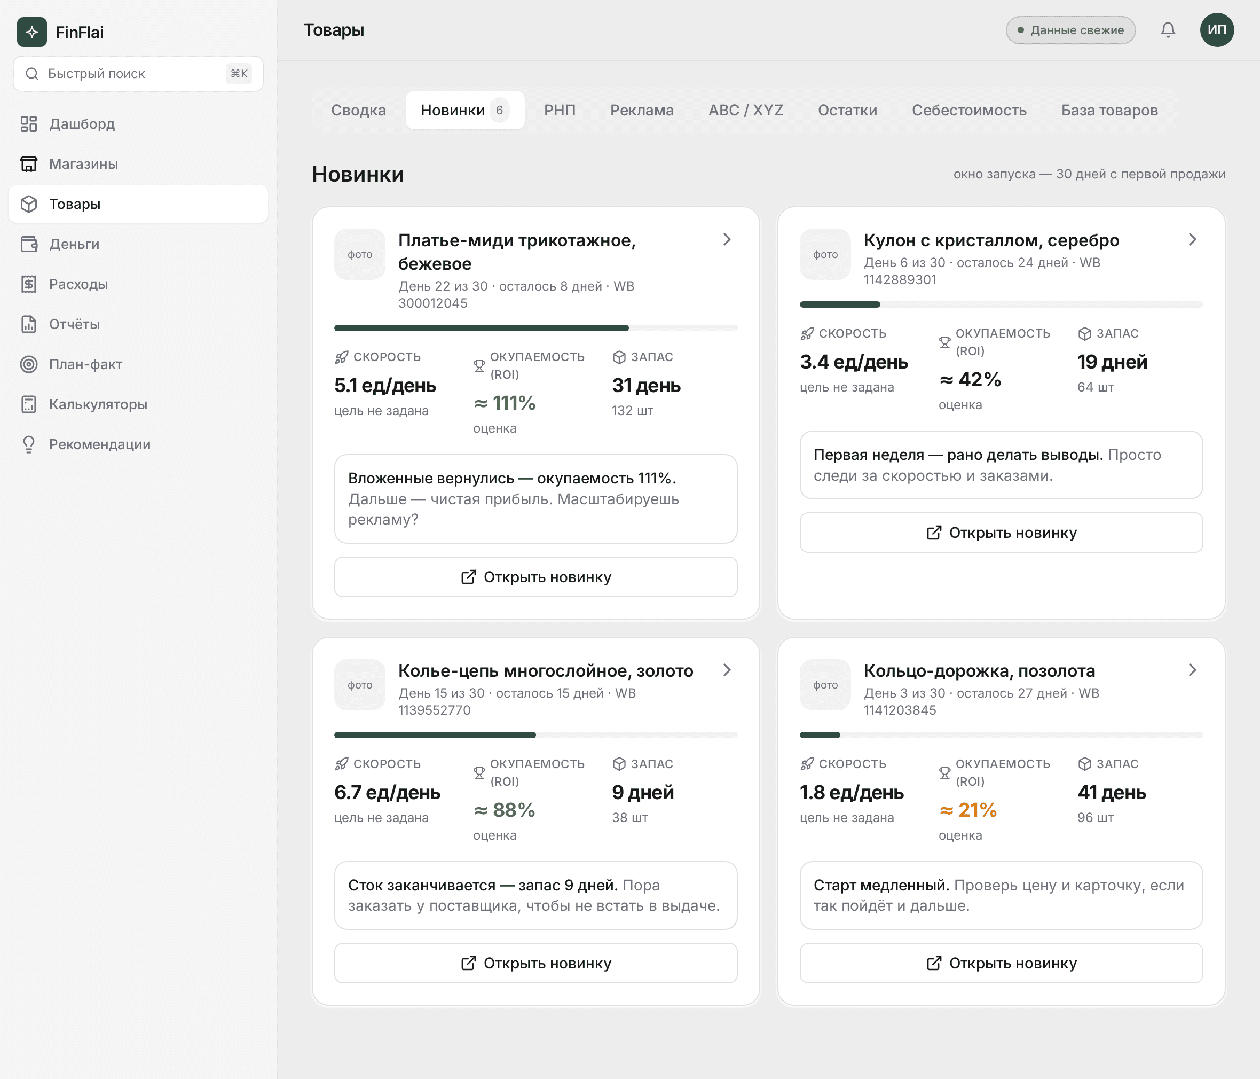
Task: Click the фото thumbnail of Колье-цепь
Action: (x=360, y=685)
